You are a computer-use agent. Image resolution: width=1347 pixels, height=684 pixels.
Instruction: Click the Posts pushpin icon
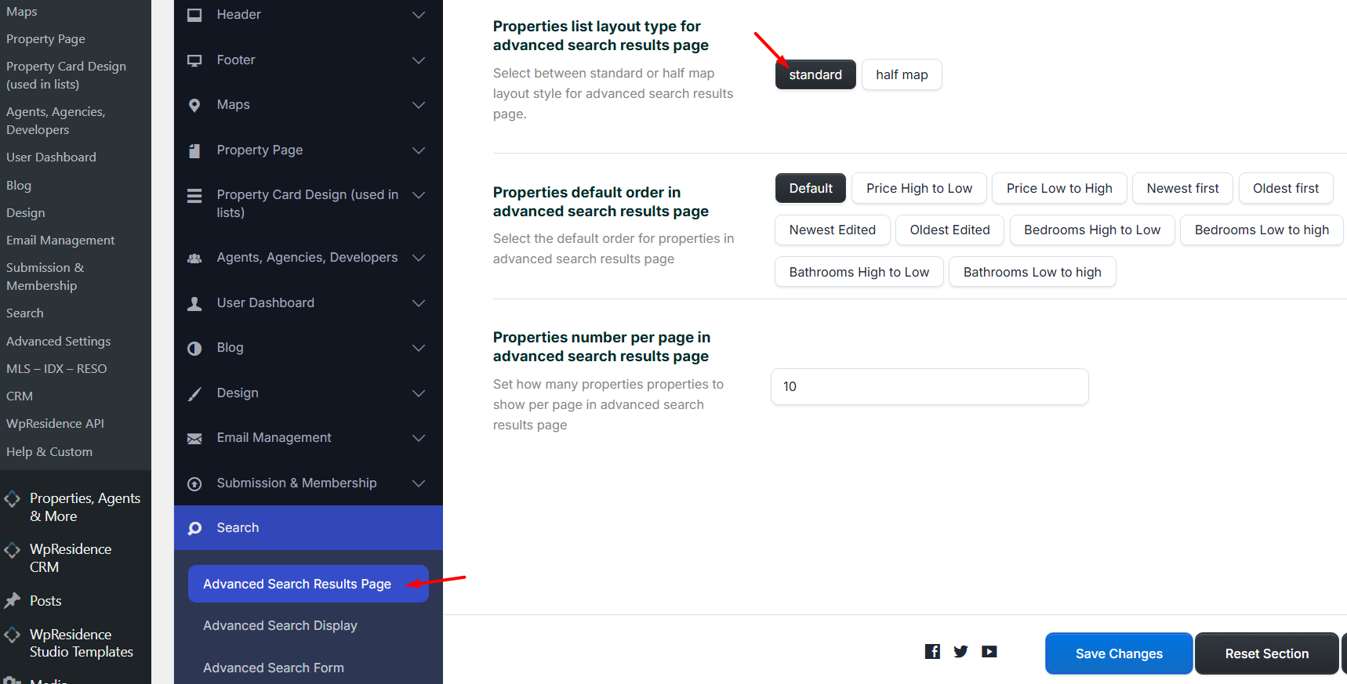[x=13, y=601]
